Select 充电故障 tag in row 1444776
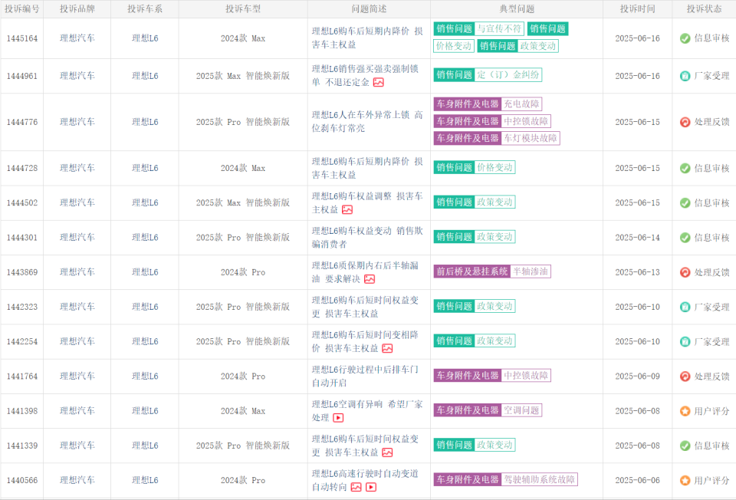This screenshot has width=736, height=500. click(x=521, y=104)
